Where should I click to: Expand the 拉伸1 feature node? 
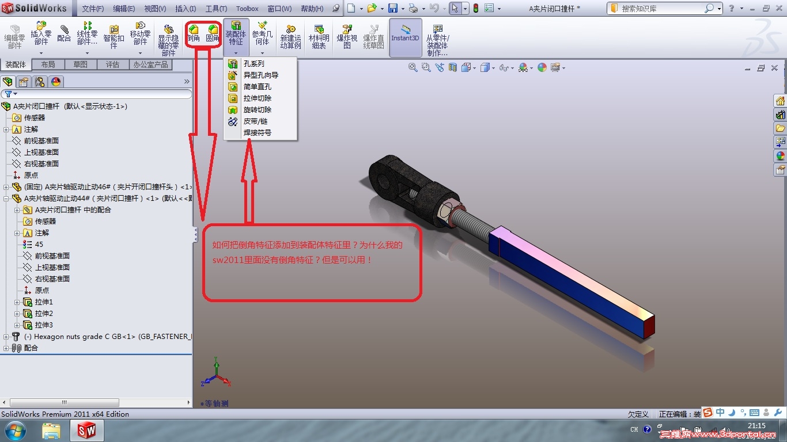tap(17, 302)
